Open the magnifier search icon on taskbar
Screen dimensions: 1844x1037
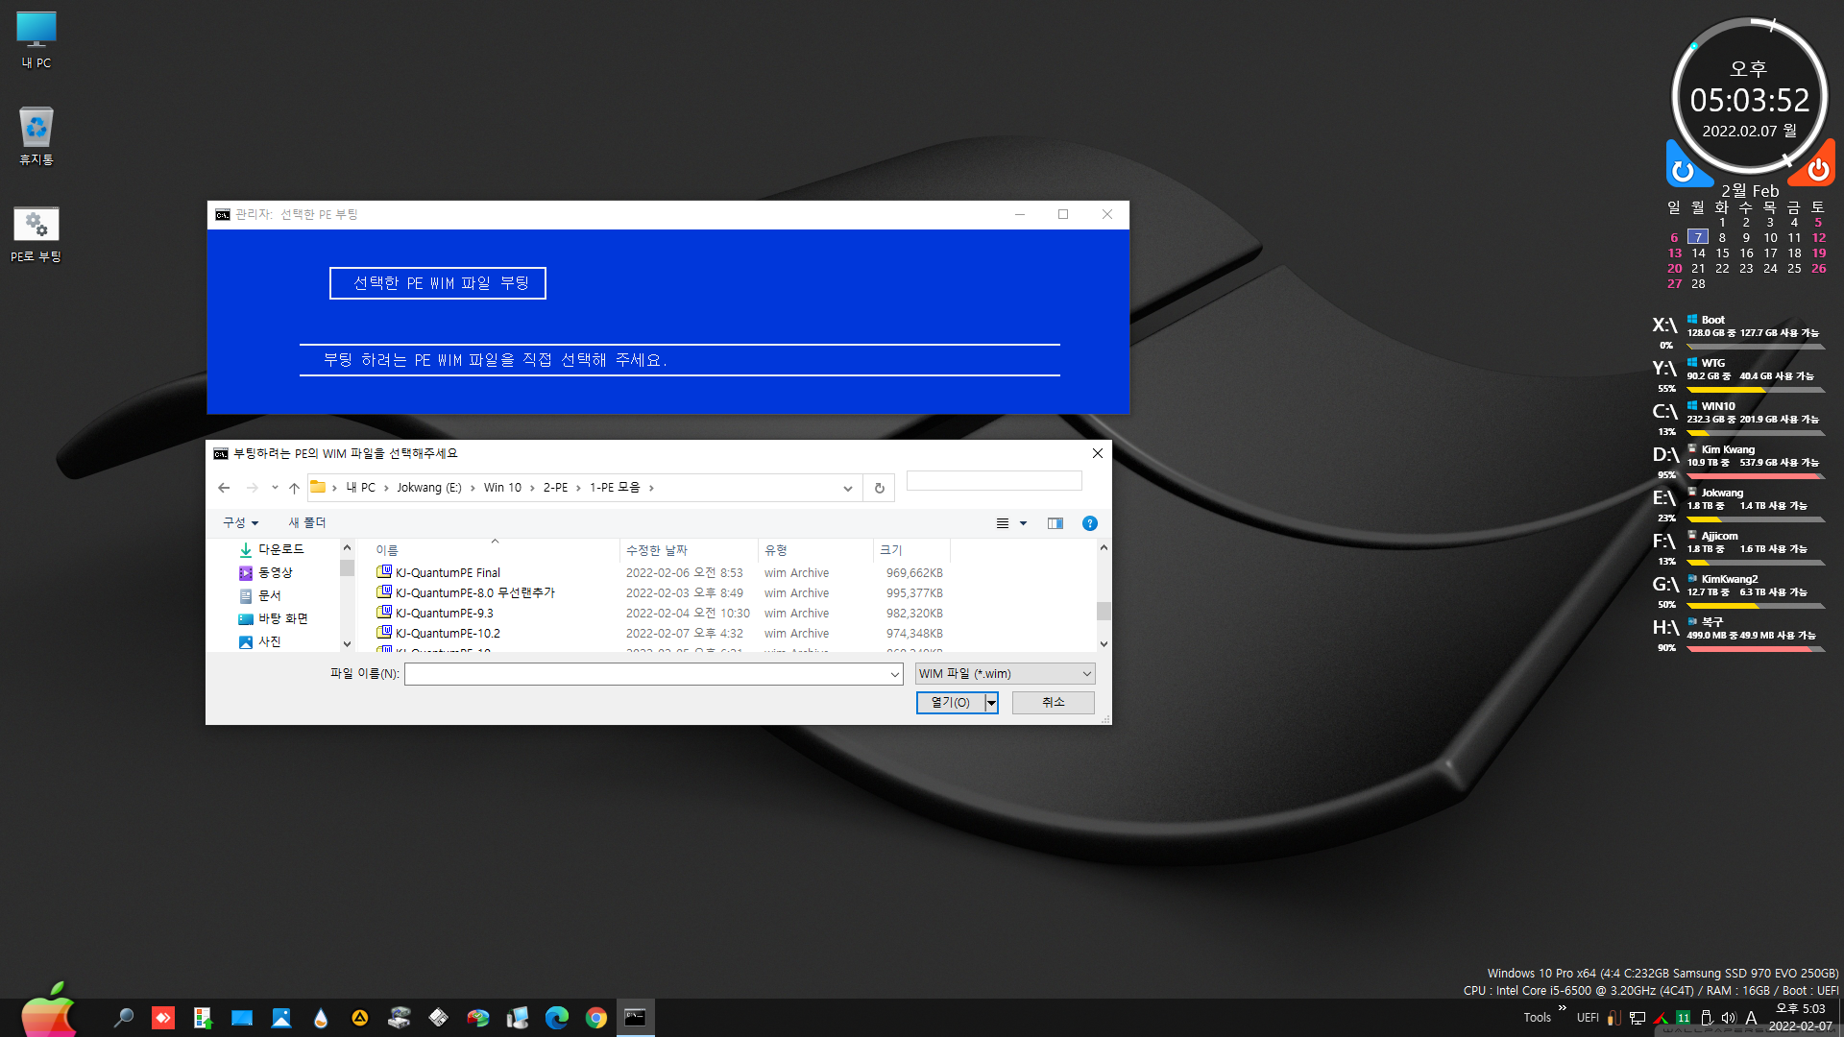[x=123, y=1018]
